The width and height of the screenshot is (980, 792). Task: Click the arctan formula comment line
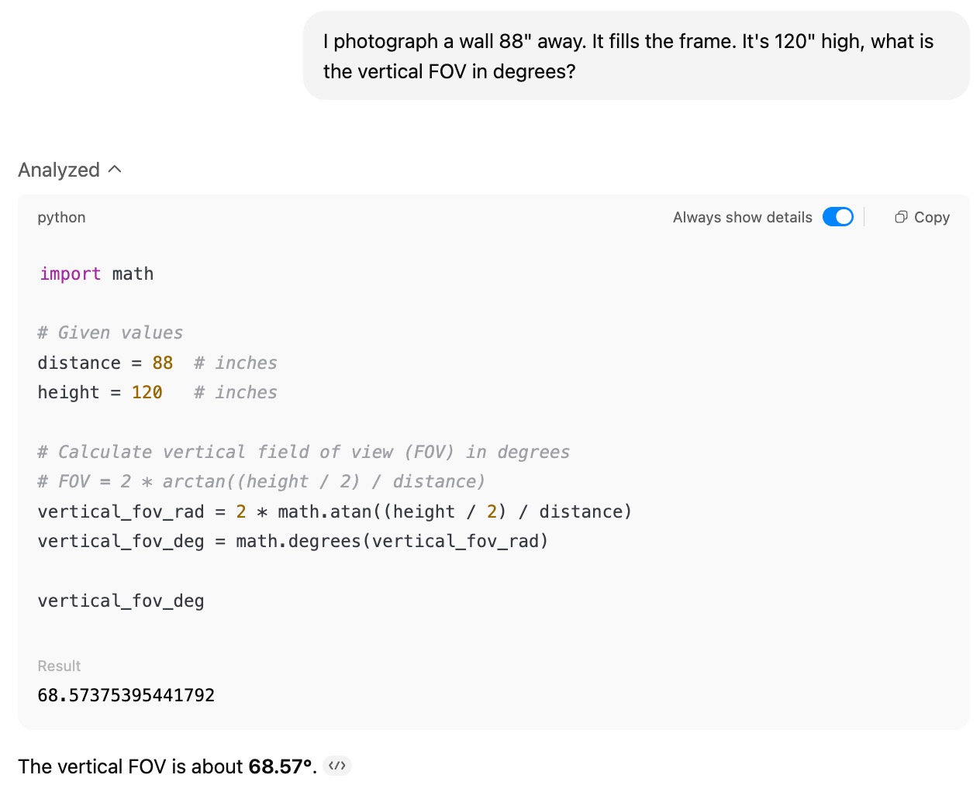[261, 481]
